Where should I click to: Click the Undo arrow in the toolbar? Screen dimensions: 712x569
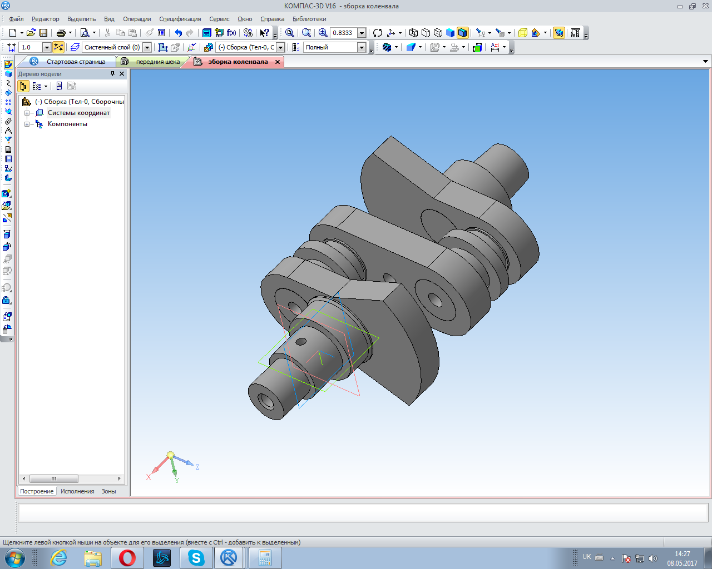tap(178, 33)
